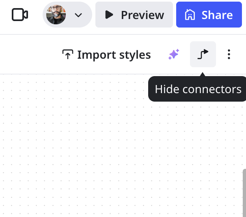Toggle the Hide connectors button
This screenshot has height=217, width=246.
coord(203,54)
